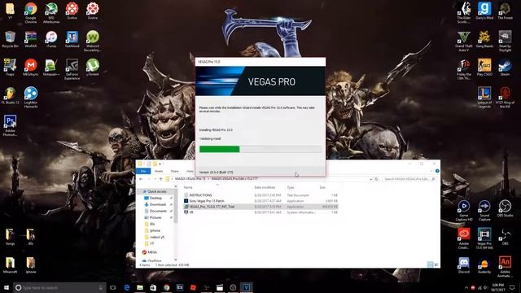
Task: Open Game Capture HD desktop shortcut
Action: point(463,211)
